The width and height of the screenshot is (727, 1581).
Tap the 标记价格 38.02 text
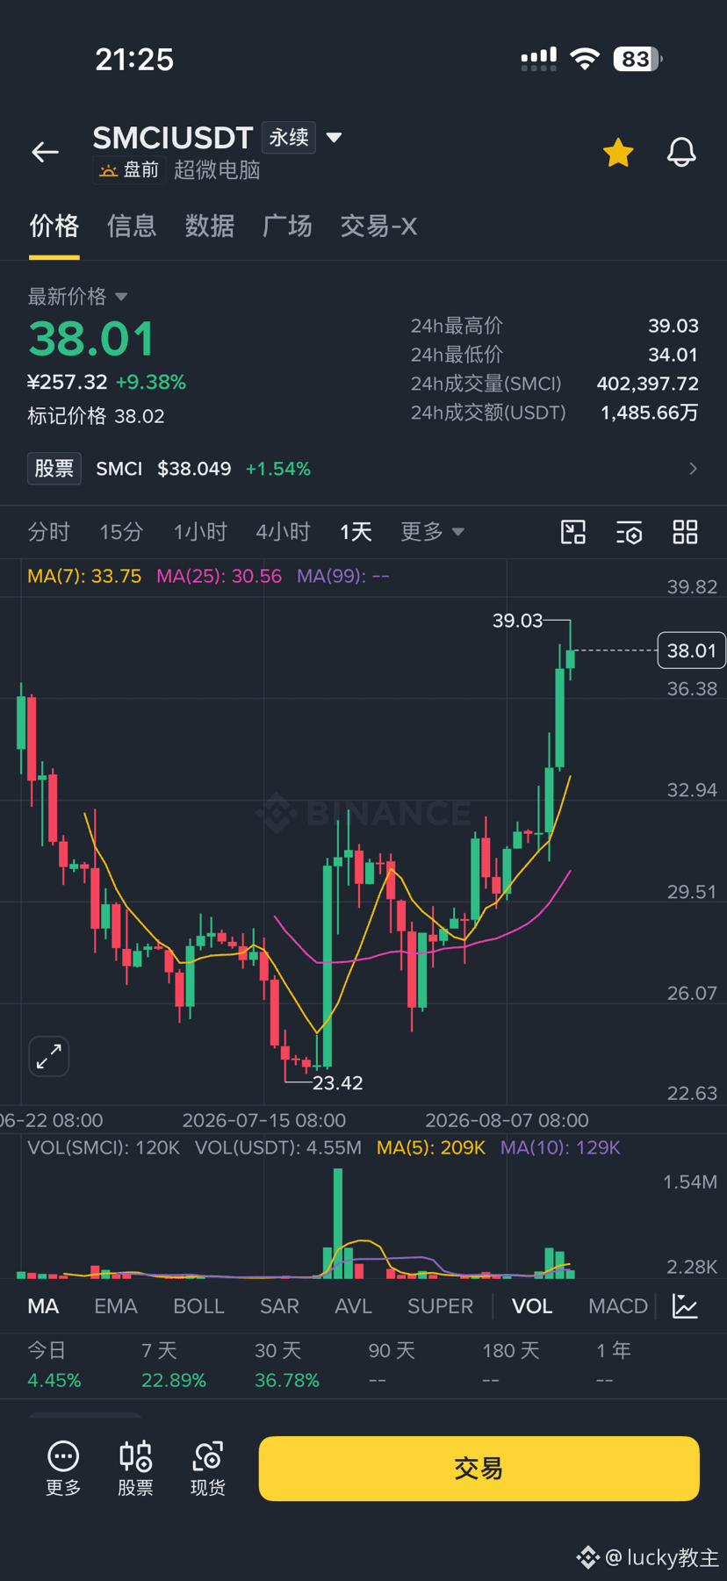click(96, 416)
